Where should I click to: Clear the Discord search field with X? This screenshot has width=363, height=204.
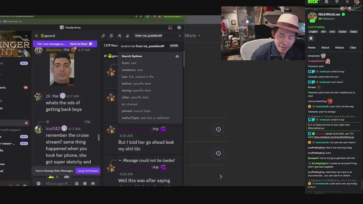pyautogui.click(x=180, y=36)
